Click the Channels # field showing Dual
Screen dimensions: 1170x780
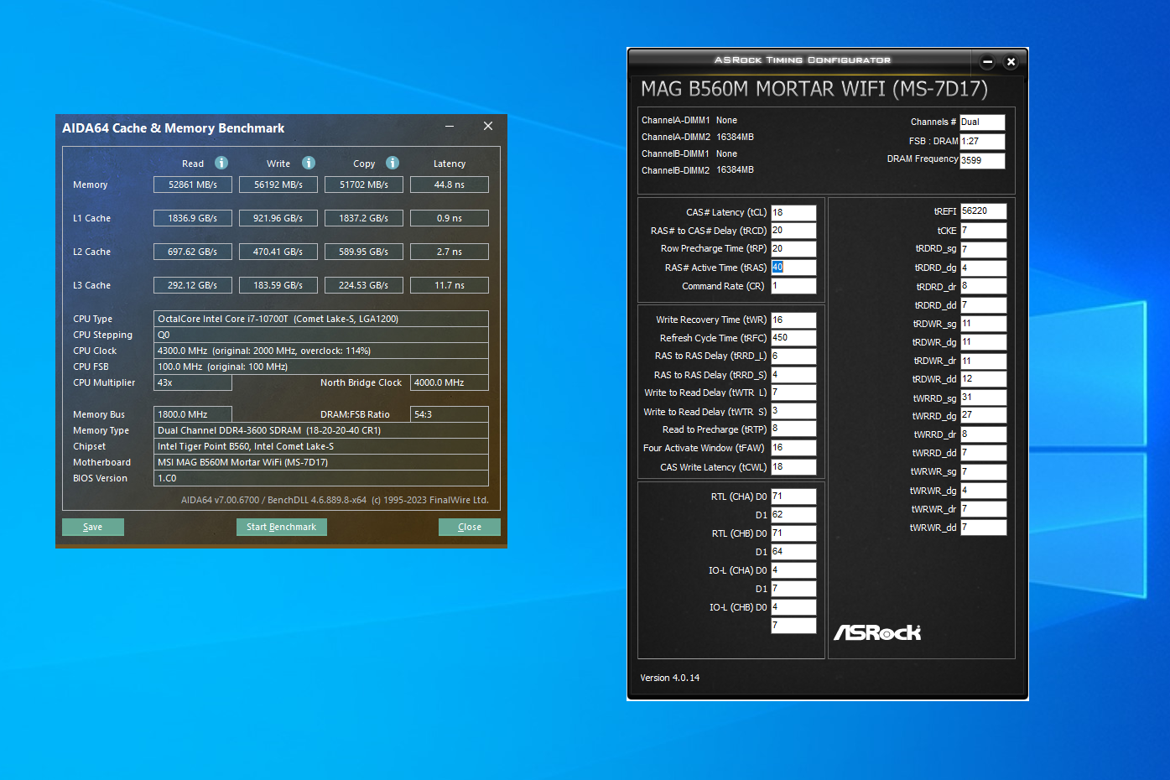[x=982, y=122]
